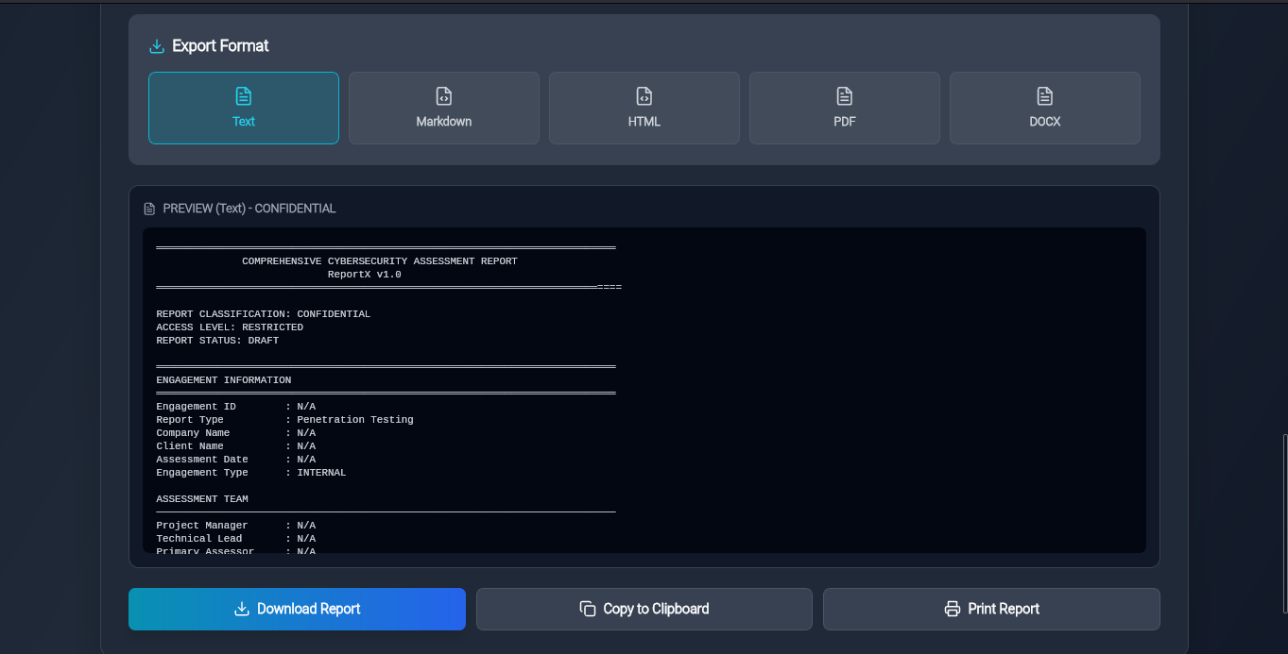Select the PDF export format
Screen dimensions: 1288x654
coord(844,108)
